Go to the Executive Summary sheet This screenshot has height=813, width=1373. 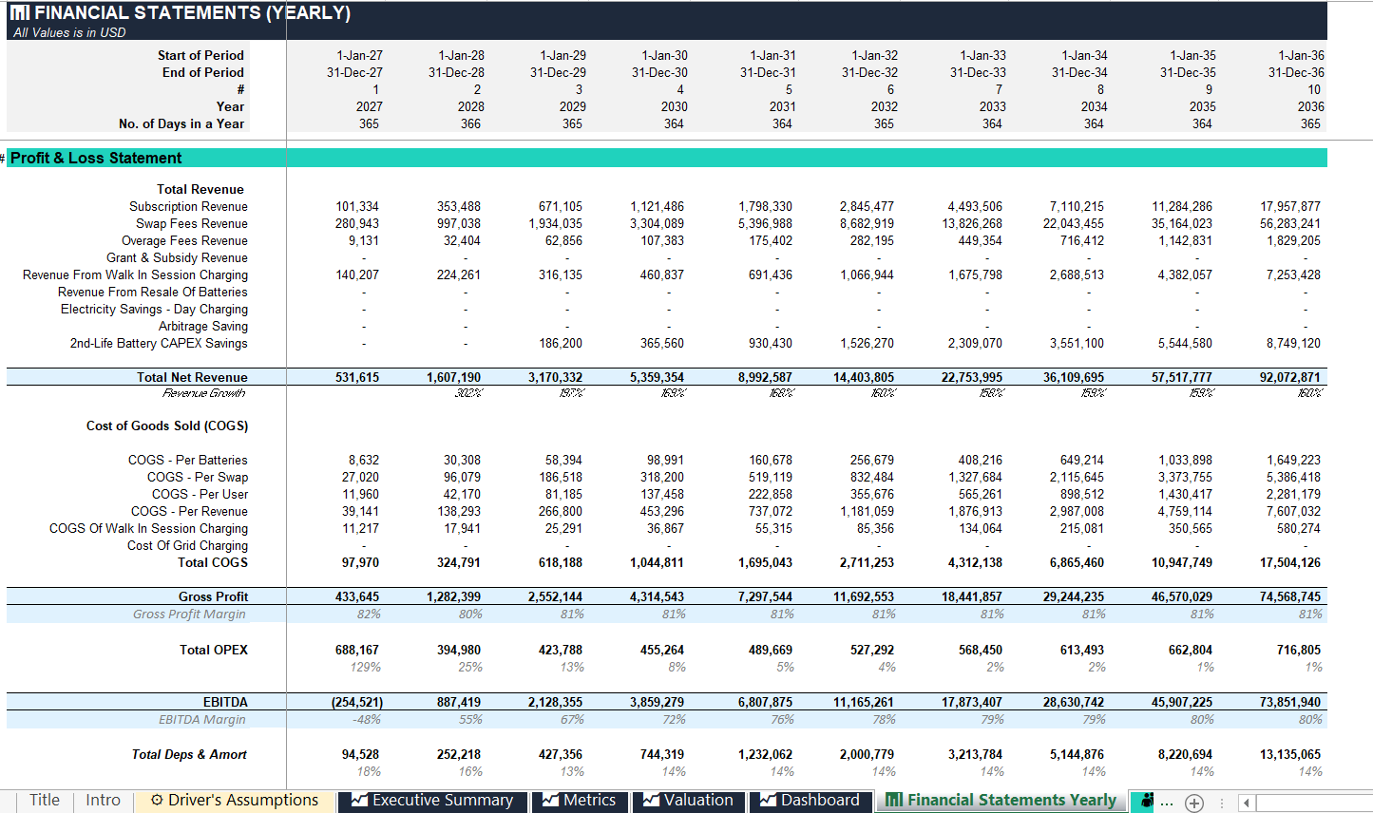pos(432,801)
